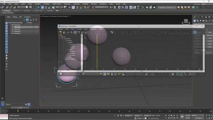
Task: Click the Play Animation button
Action: pos(172,115)
